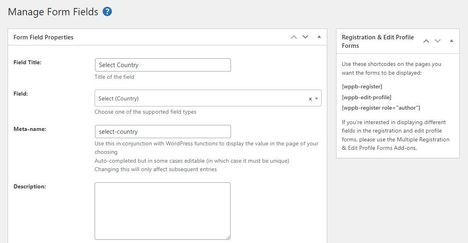This screenshot has height=243, width=468.
Task: Open the Select (Country) combo box
Action: click(208, 98)
